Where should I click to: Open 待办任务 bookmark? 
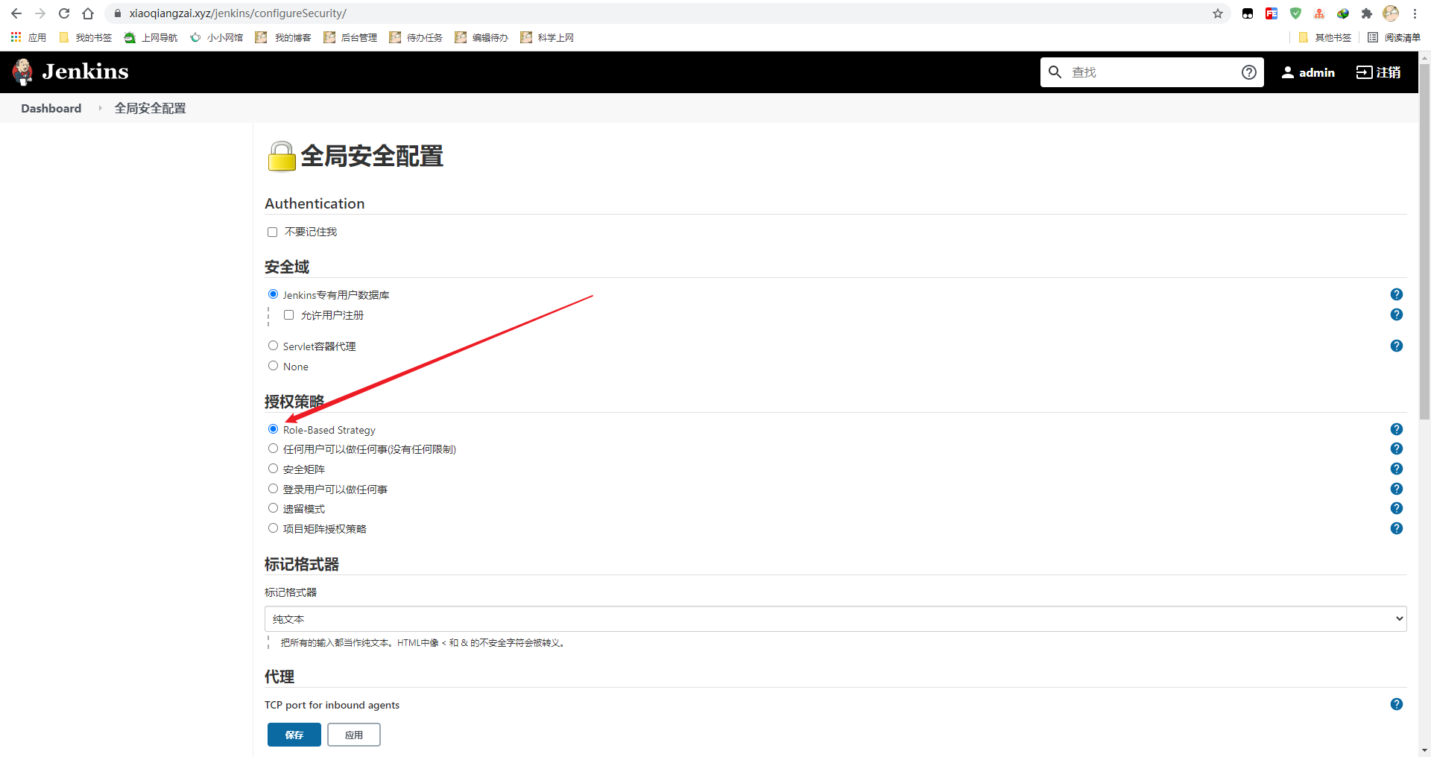[416, 37]
